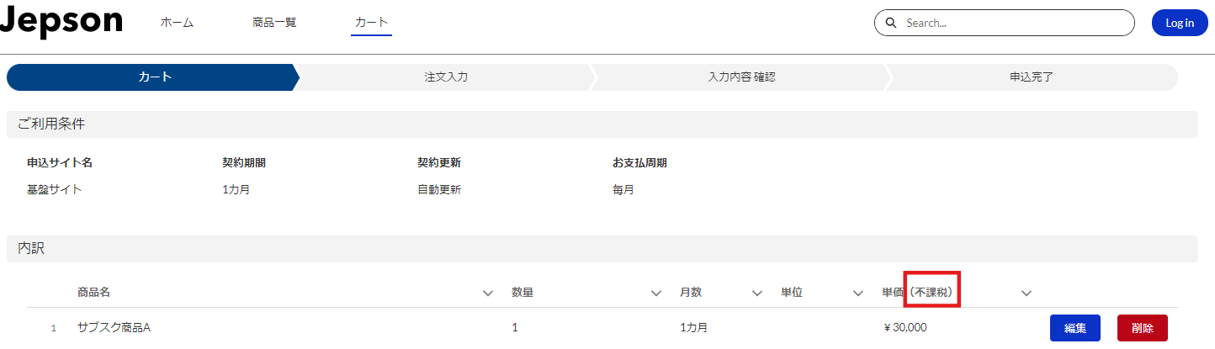This screenshot has width=1215, height=349.
Task: Open 商品一覧 menu item
Action: click(274, 23)
